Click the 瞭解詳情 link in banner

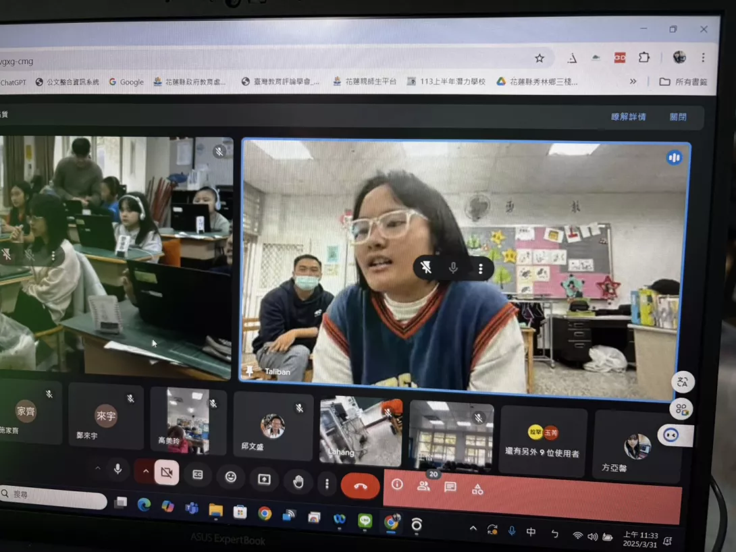tap(628, 117)
